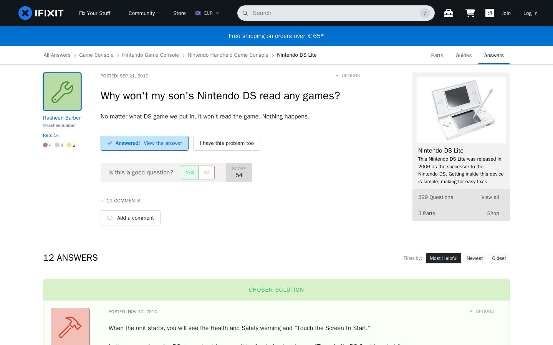Click the silver badge count icon
The height and width of the screenshot is (345, 553).
click(x=57, y=145)
